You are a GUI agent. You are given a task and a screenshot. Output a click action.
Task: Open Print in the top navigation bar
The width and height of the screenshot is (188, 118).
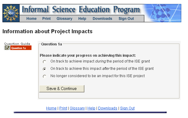(x=46, y=19)
